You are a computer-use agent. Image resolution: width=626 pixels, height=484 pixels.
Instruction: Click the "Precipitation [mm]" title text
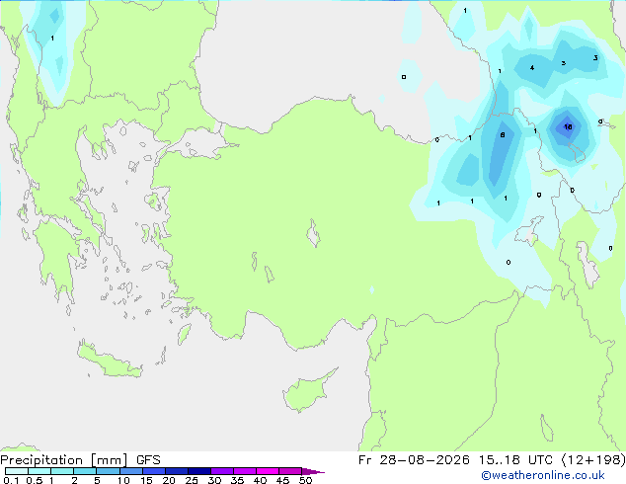tap(63, 460)
